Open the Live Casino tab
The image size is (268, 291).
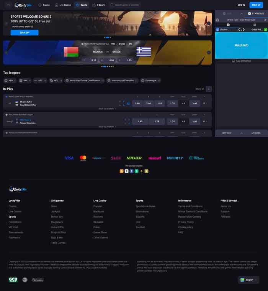[63, 5]
